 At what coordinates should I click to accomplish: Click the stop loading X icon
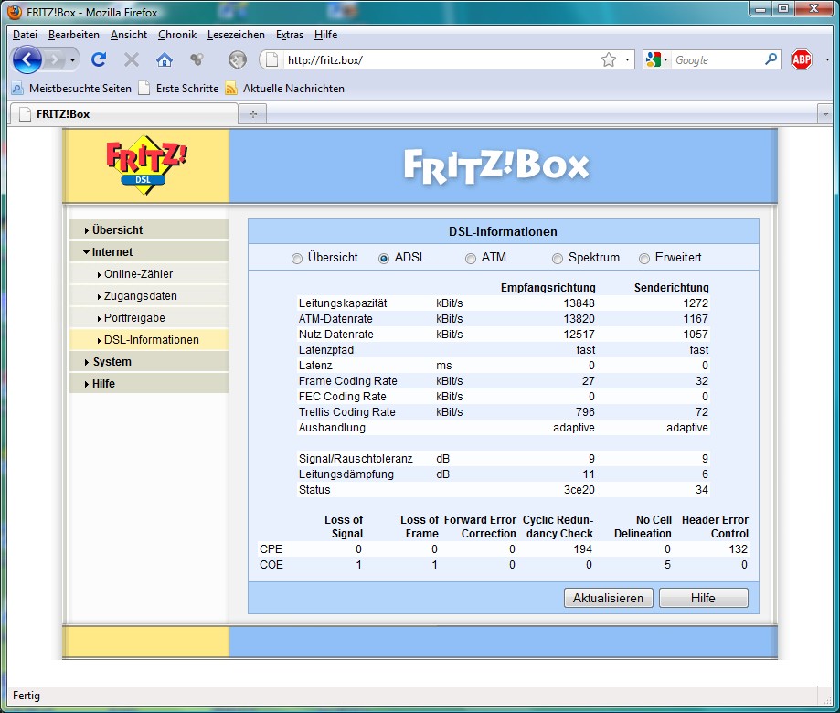coord(132,59)
